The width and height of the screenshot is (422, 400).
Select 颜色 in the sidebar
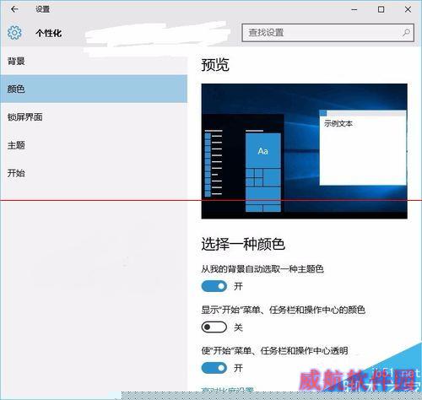point(94,89)
